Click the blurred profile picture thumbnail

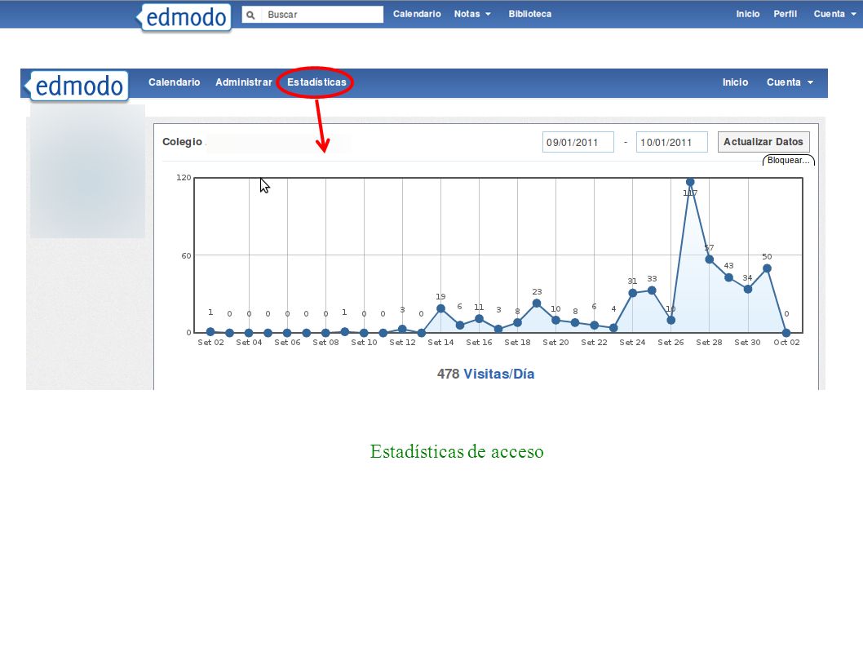pos(87,171)
